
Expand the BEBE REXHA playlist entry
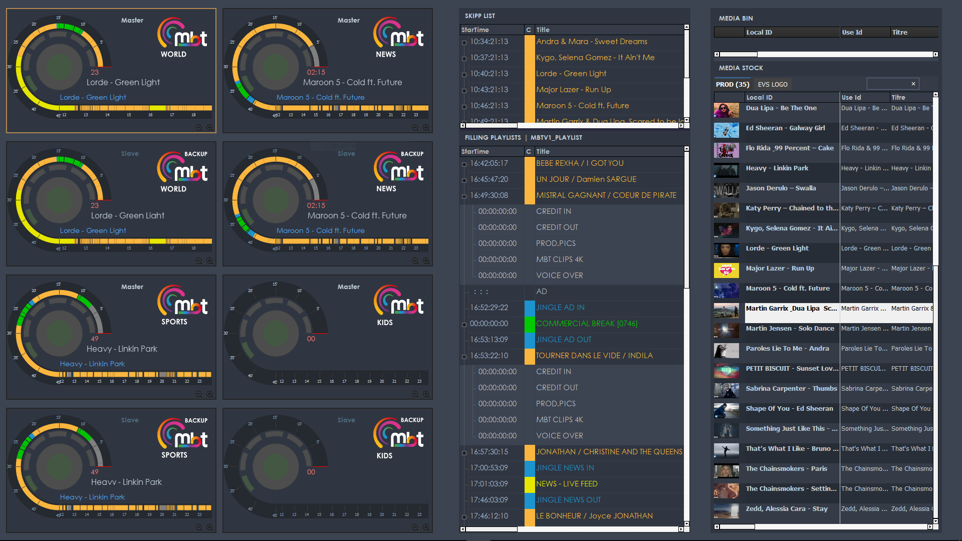(x=463, y=163)
